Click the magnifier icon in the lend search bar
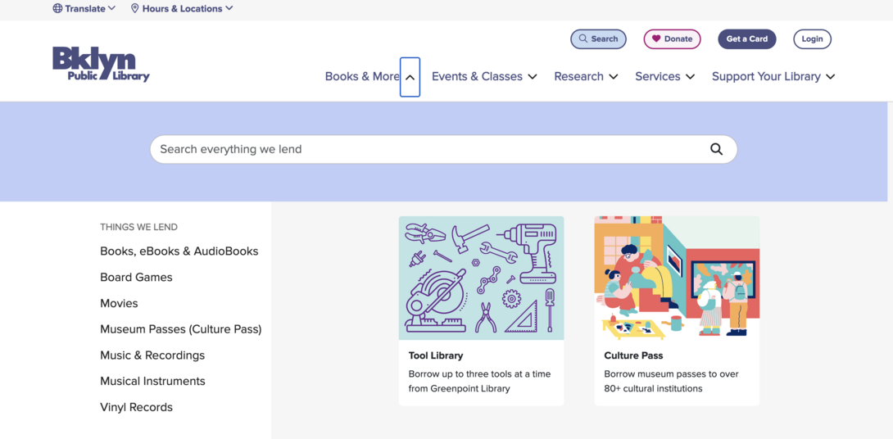 pyautogui.click(x=716, y=149)
